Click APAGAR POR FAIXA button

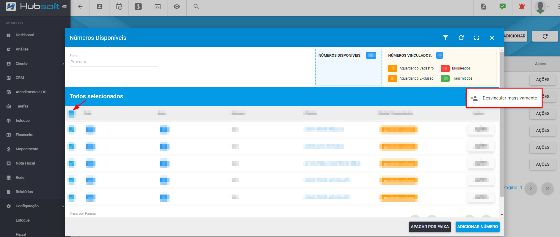pos(430,227)
